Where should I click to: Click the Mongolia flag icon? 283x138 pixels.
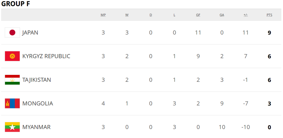(12, 104)
